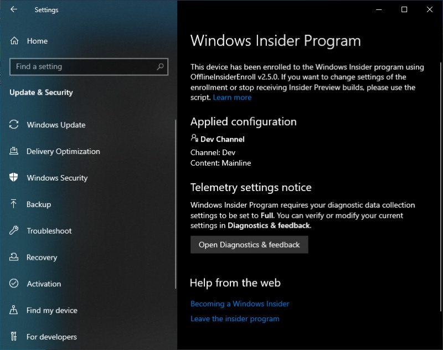Select the Windows Update sync icon
This screenshot has height=350, width=443.
tap(13, 125)
